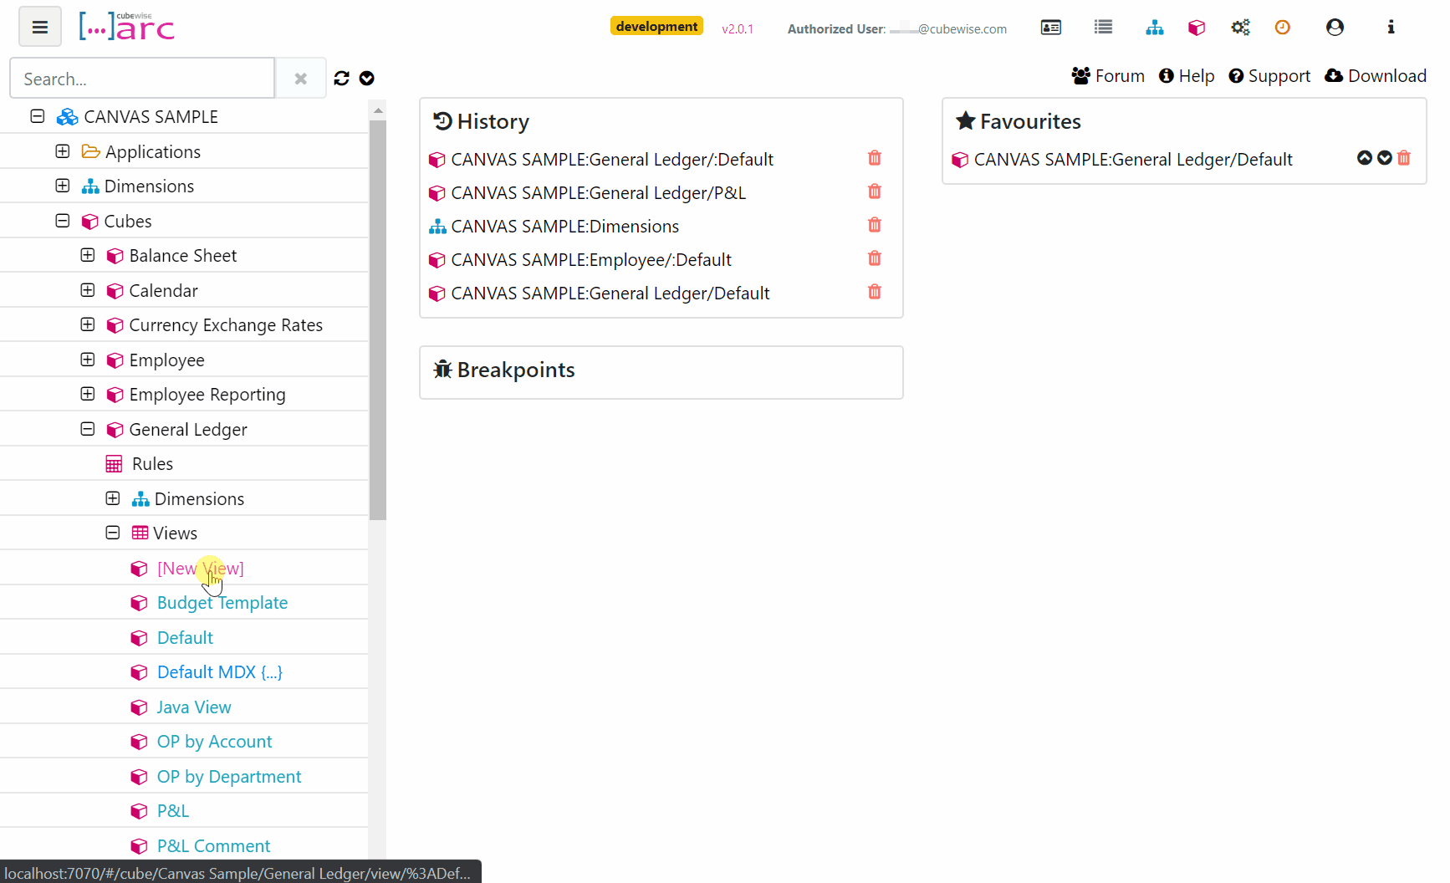Expand the Balance Sheet cube

(88, 255)
